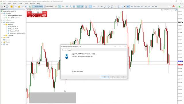The image size is (184, 104).
Task: Switch chart to M1 timeframe
Action: coord(128,7)
